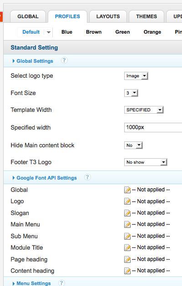Open the Hide Main content block dropdown
Viewport: 182px width, 286px height.
[x=133, y=146]
